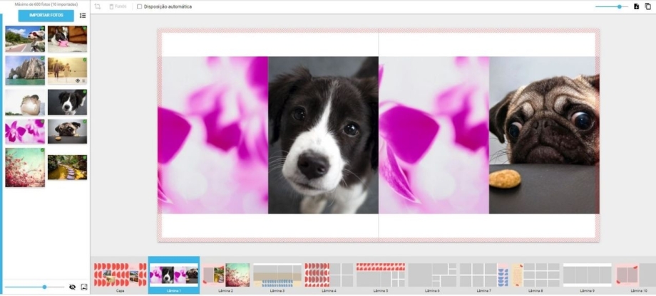Click the image frame icon in photo panel
The image size is (656, 296).
84,287
